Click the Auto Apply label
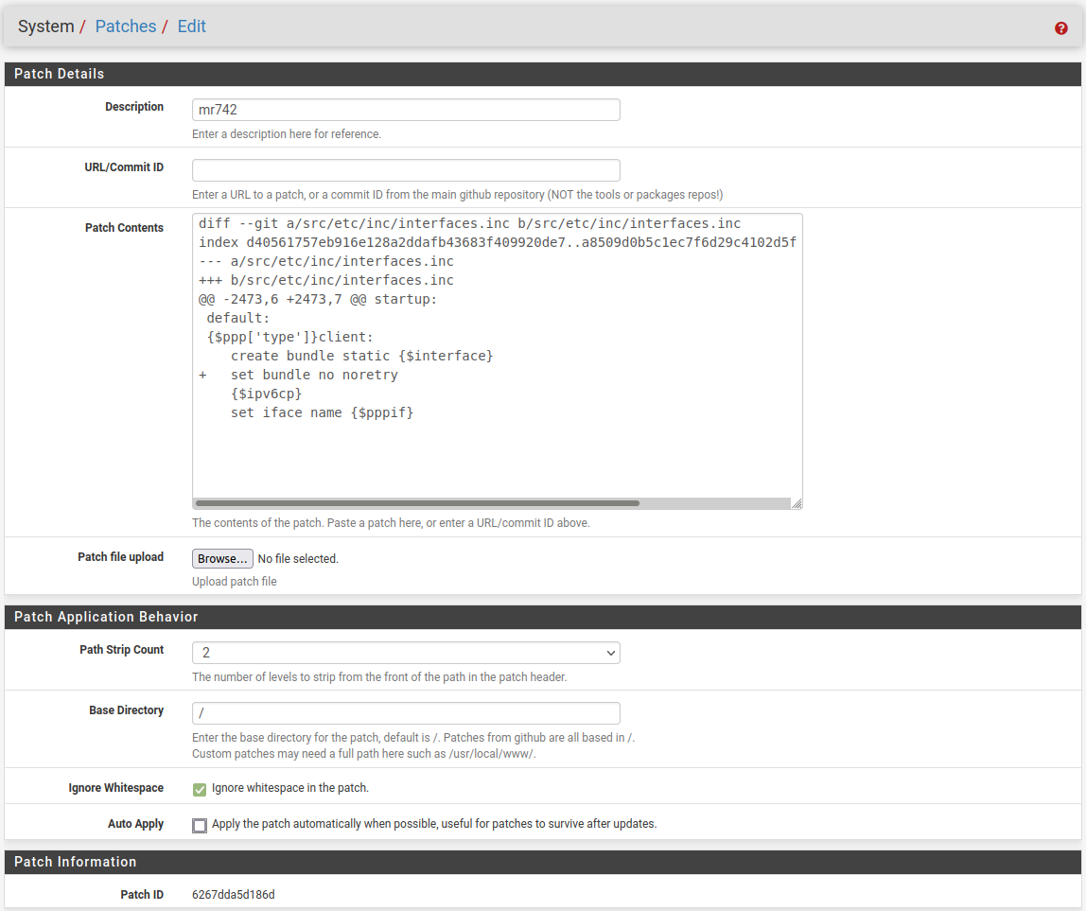1086x911 pixels. pos(136,824)
